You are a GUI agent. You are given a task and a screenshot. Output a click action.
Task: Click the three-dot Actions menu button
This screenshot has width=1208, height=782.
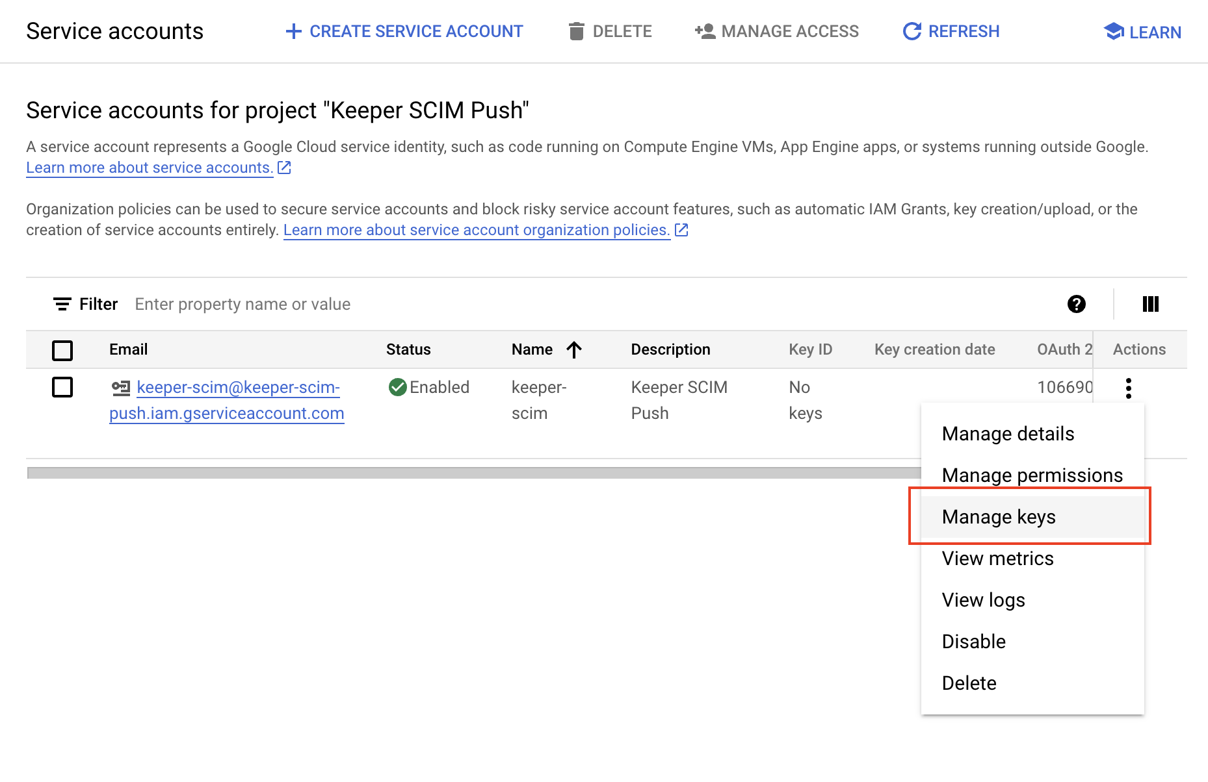coord(1129,388)
